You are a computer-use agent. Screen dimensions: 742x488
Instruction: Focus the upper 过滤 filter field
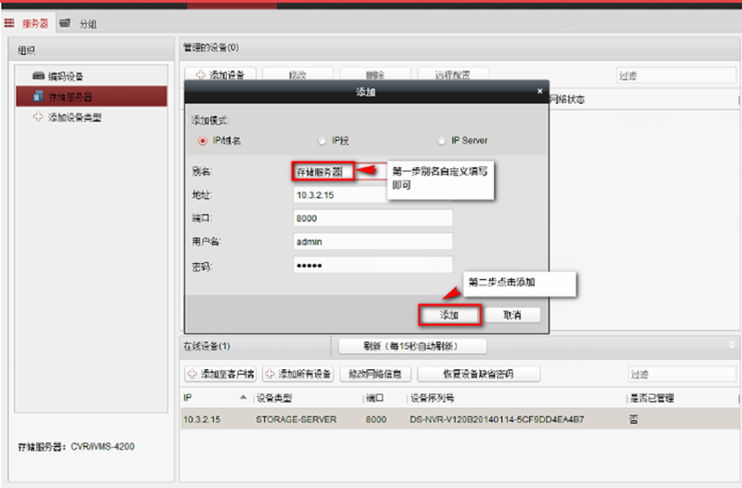coord(676,75)
